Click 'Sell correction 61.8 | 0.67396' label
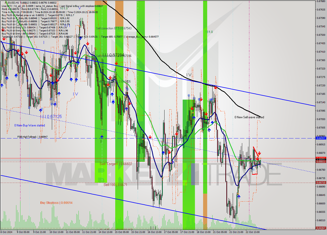The height and width of the screenshot is (235, 327). click(x=114, y=56)
